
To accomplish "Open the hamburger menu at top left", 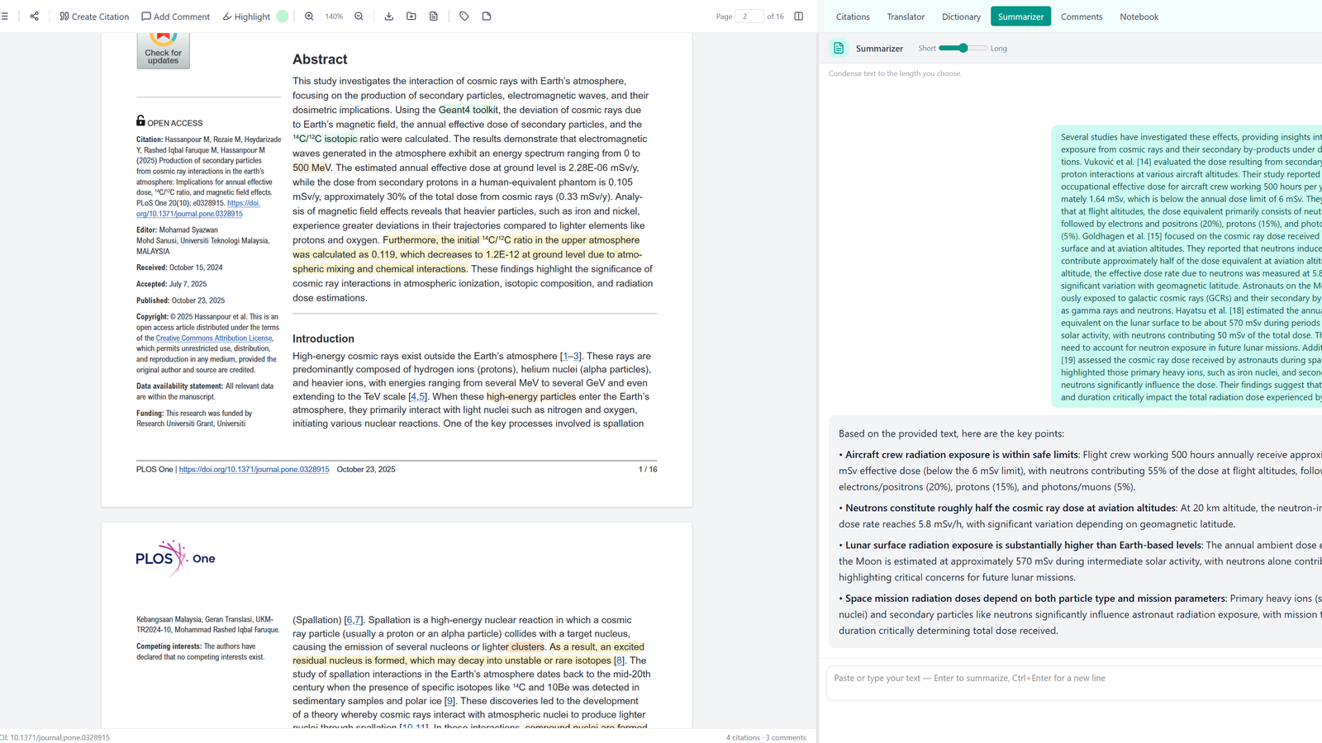I will coord(4,16).
